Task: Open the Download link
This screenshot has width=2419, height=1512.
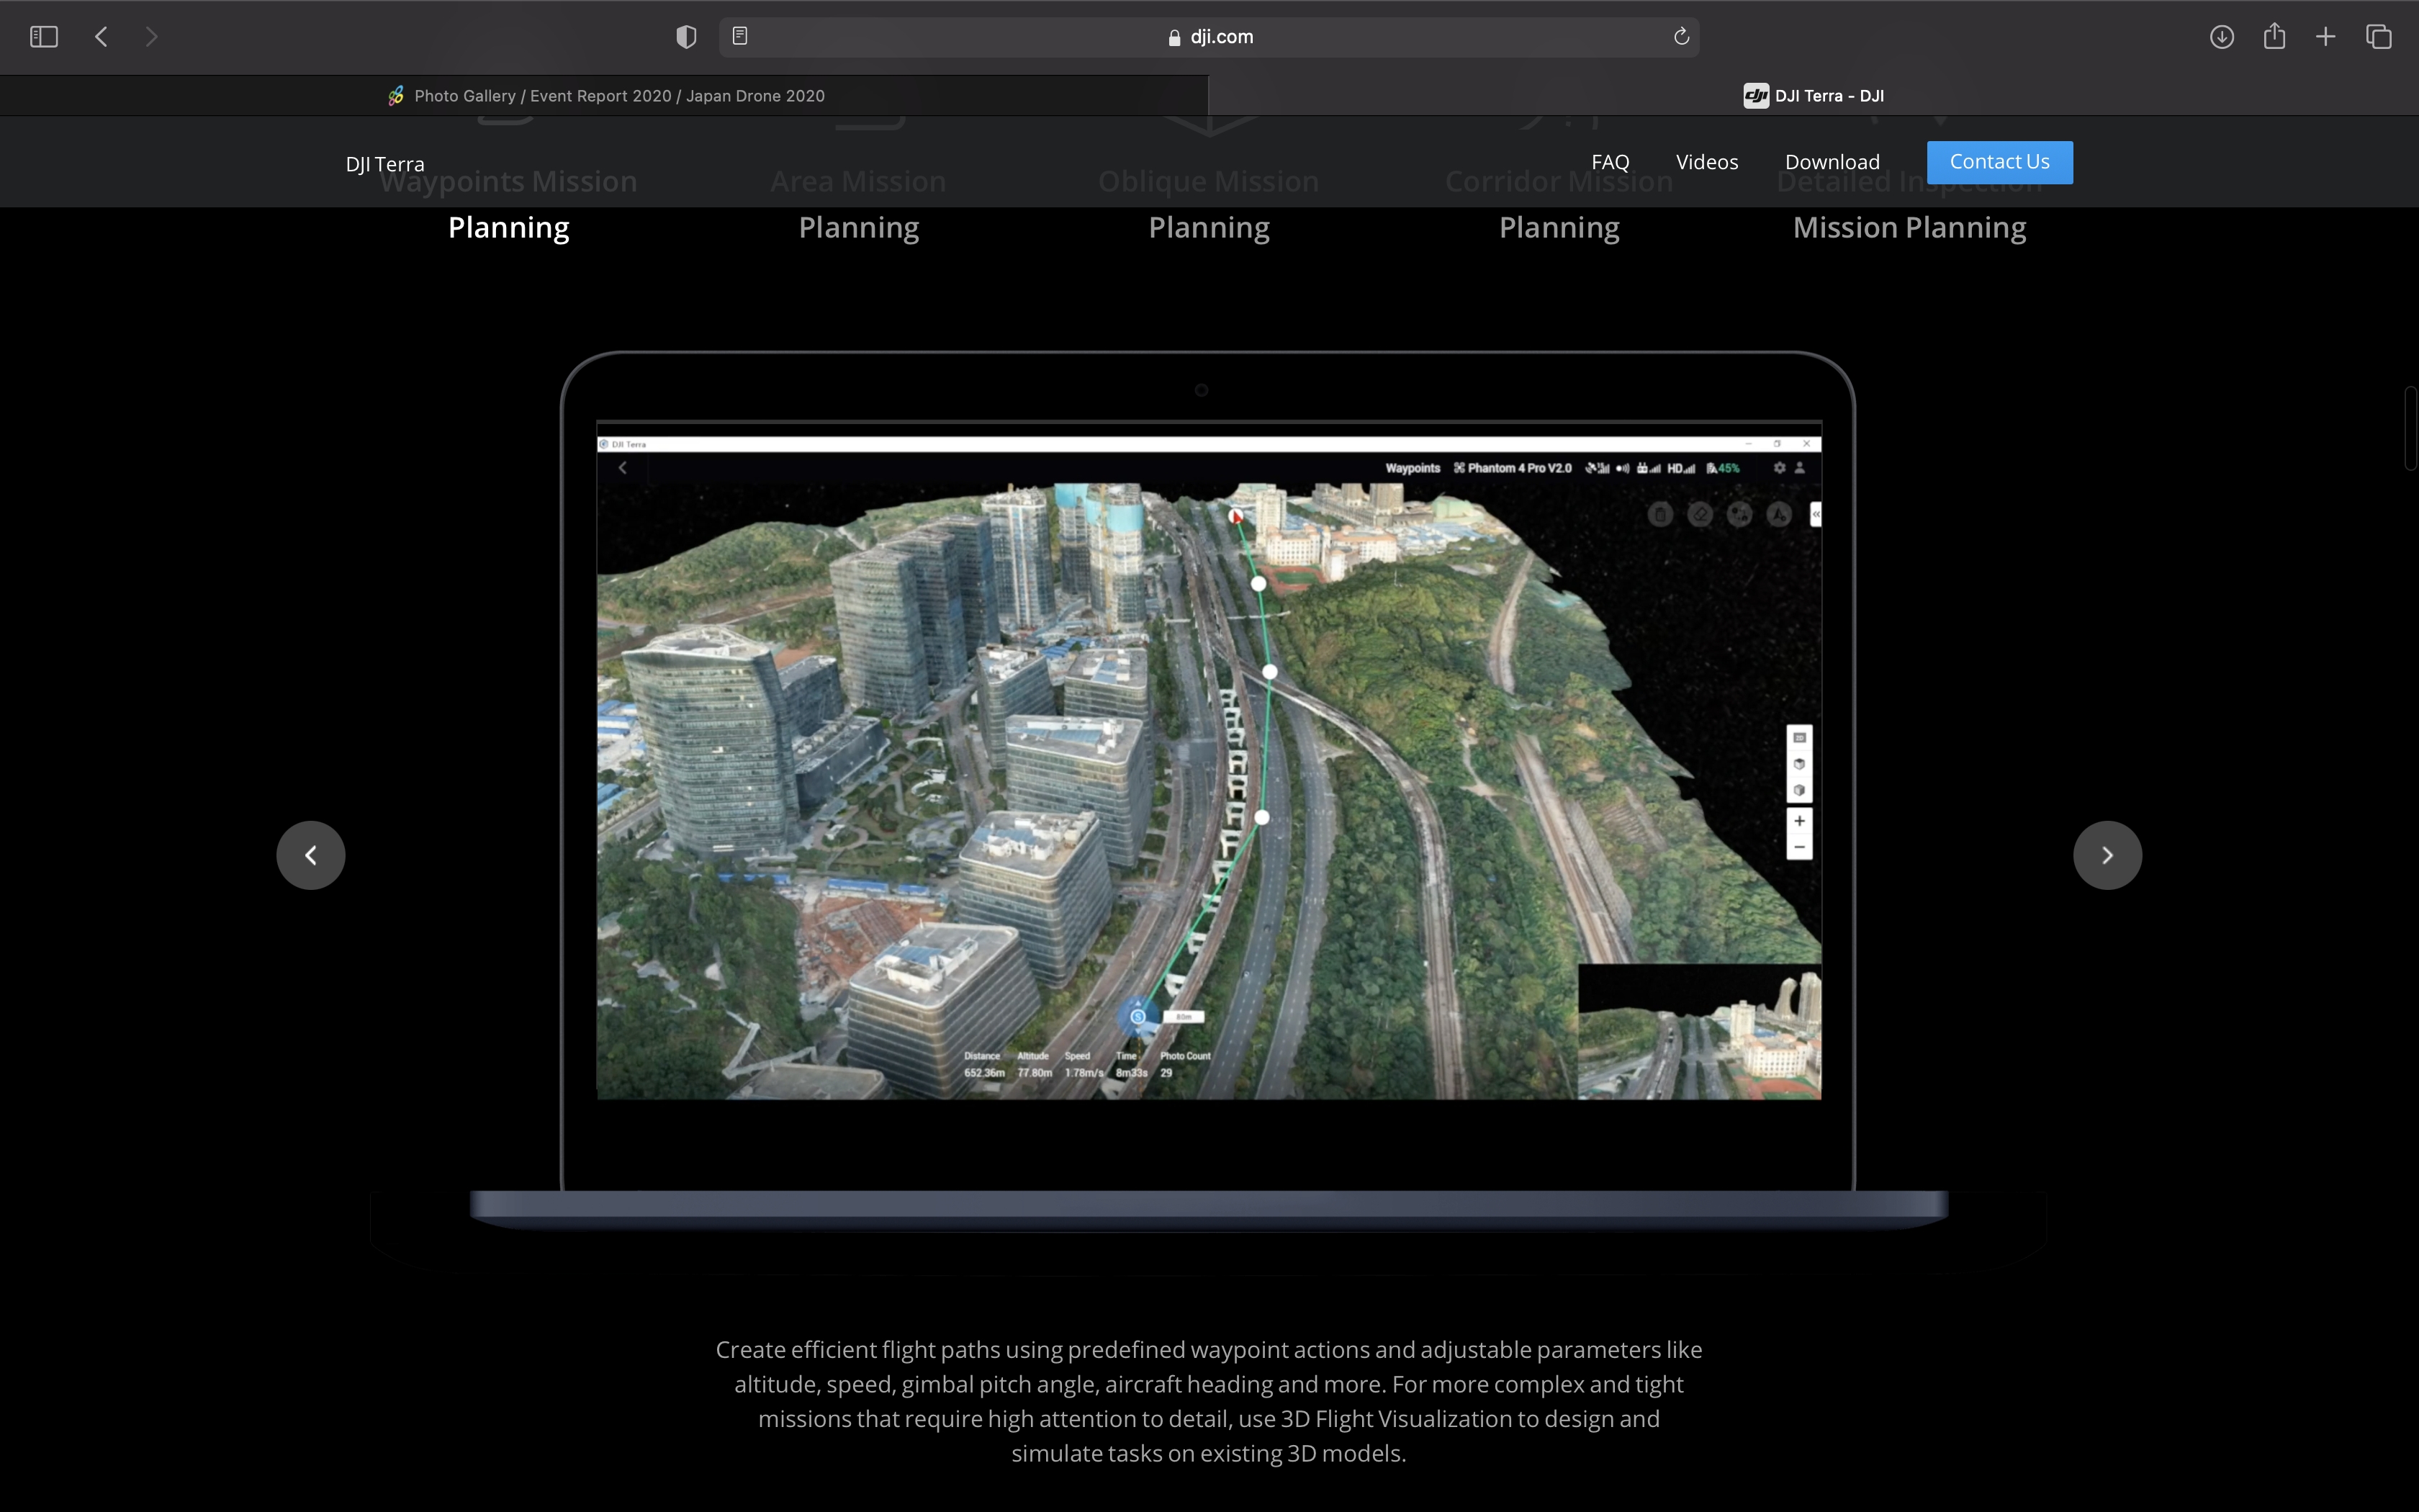Action: [x=1832, y=162]
